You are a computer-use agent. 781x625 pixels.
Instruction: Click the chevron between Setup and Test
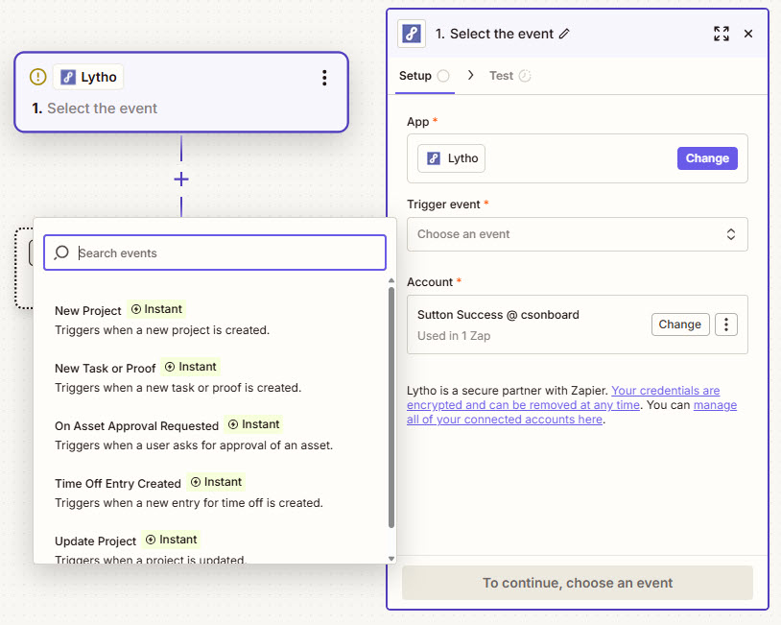tap(471, 75)
